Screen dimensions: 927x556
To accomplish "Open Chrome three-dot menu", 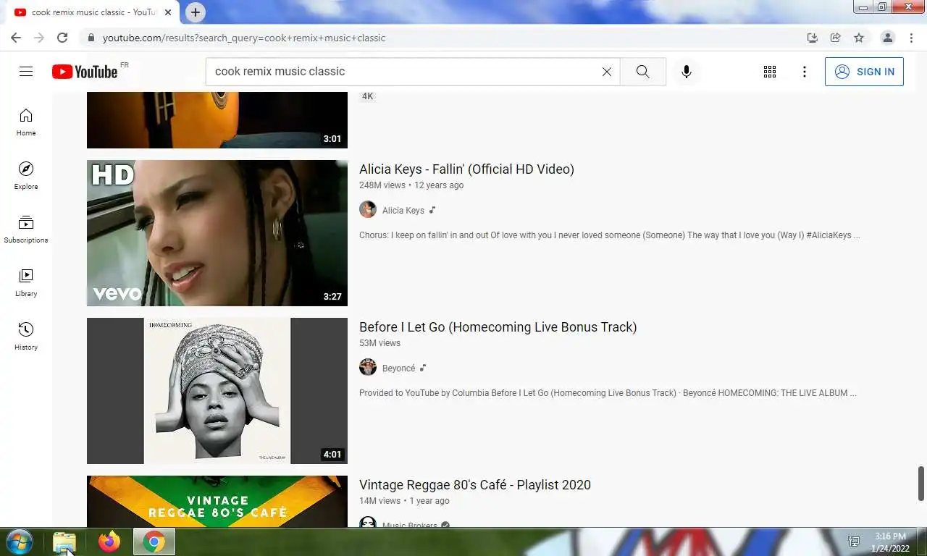I will [x=911, y=38].
